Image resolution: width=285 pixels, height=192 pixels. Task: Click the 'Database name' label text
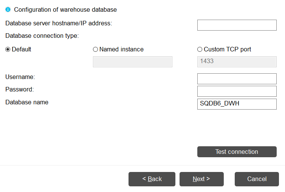click(x=27, y=102)
